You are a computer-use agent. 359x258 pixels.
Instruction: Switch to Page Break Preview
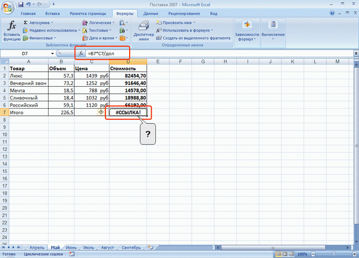(291, 254)
